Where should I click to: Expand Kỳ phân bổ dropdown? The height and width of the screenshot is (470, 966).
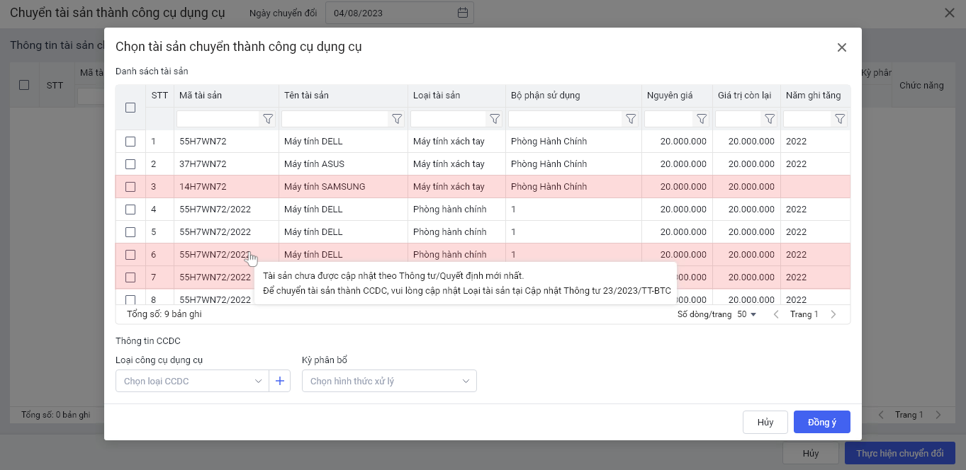point(389,381)
